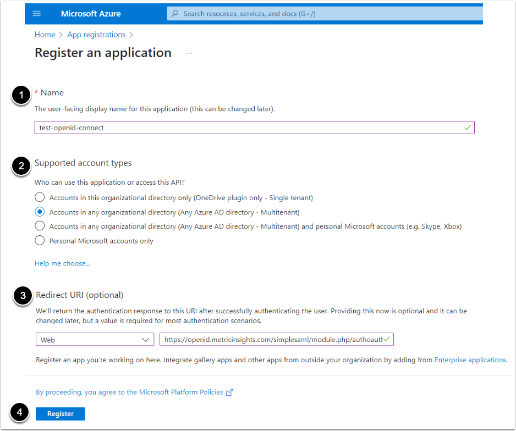Navigate to App registrations breadcrumb

pyautogui.click(x=96, y=35)
